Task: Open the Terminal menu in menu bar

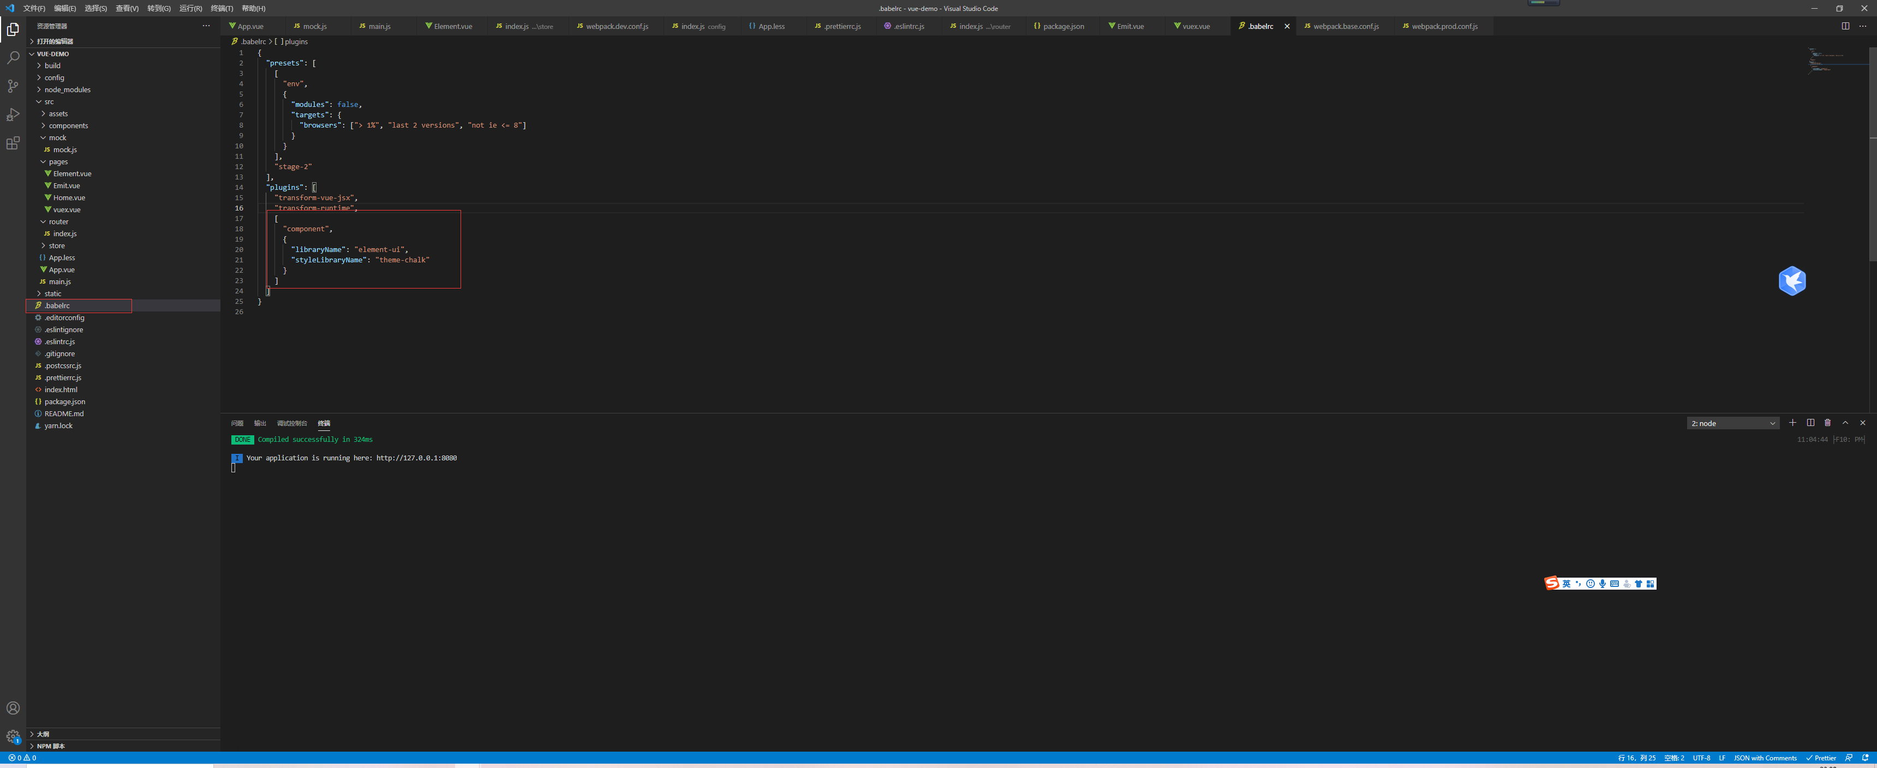Action: coord(222,9)
